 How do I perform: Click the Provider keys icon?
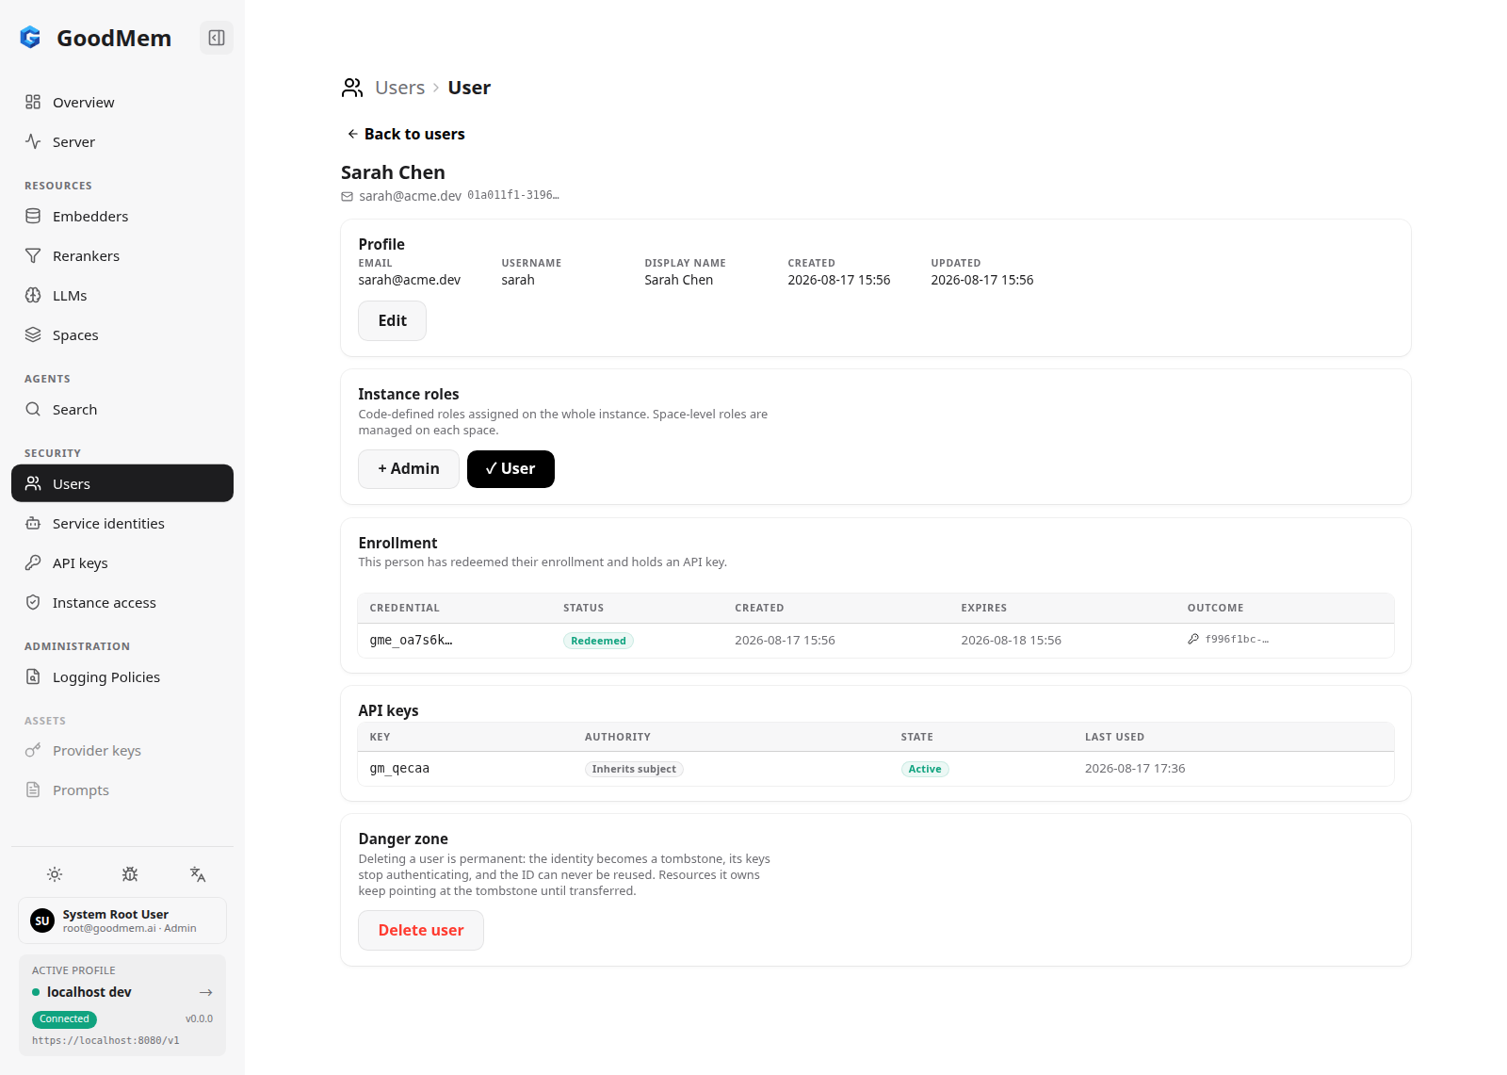click(33, 750)
